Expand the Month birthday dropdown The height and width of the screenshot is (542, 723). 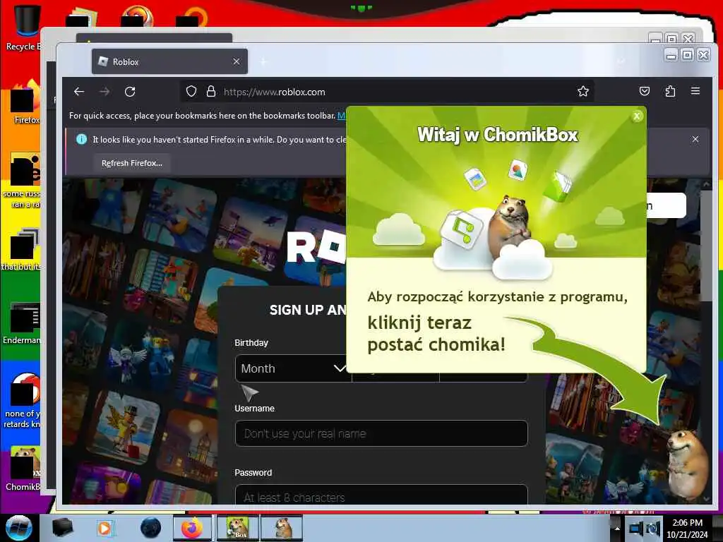[292, 368]
